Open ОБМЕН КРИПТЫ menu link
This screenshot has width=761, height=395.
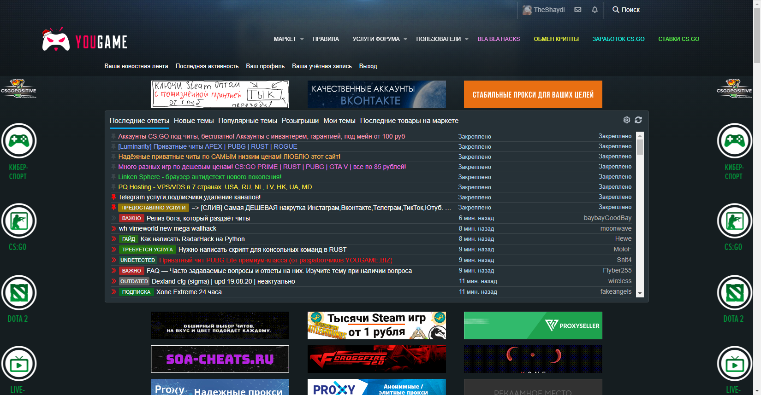[556, 39]
